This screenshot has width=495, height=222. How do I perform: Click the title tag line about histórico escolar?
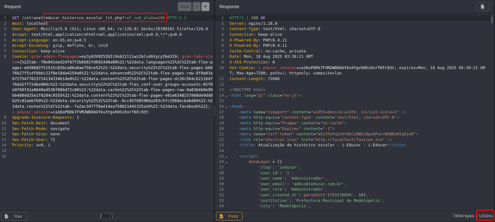pyautogui.click(x=323, y=145)
